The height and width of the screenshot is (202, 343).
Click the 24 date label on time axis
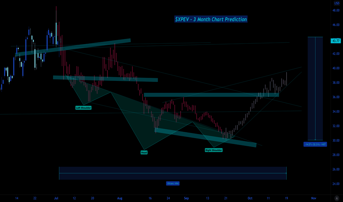coord(168,198)
